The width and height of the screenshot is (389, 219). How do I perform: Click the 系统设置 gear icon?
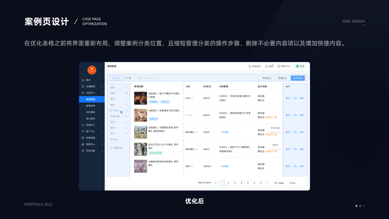coord(83,151)
